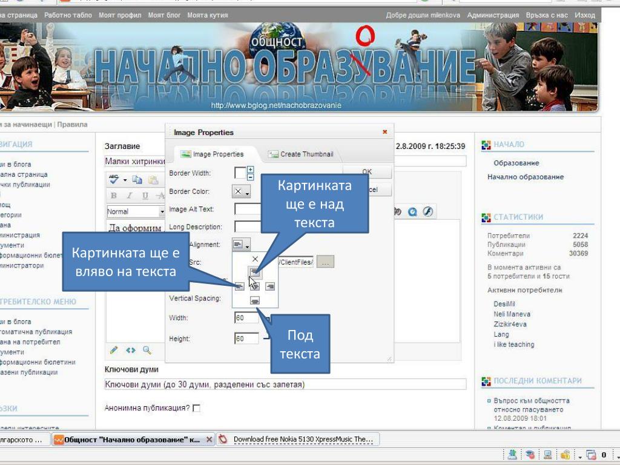Click the Height field showing 60
The image size is (620, 465).
[x=247, y=339]
